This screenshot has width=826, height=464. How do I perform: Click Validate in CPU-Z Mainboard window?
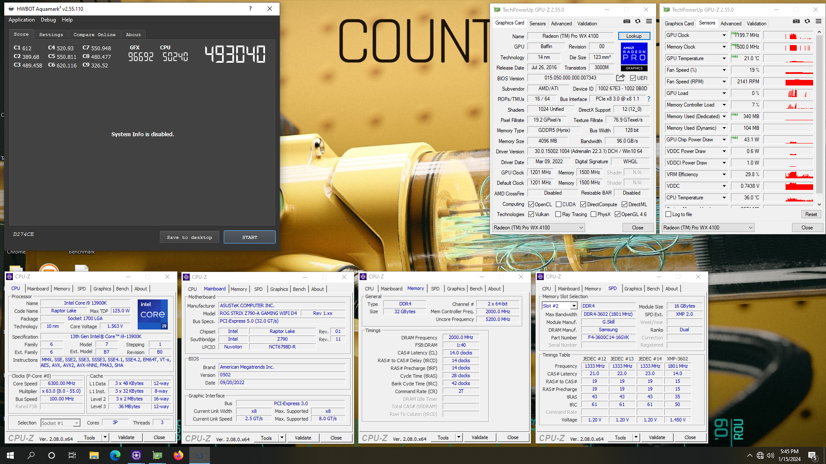coord(303,438)
